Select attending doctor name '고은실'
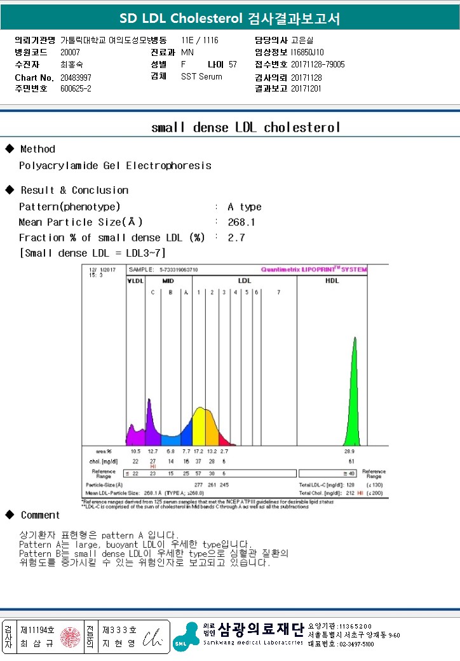 tap(302, 40)
